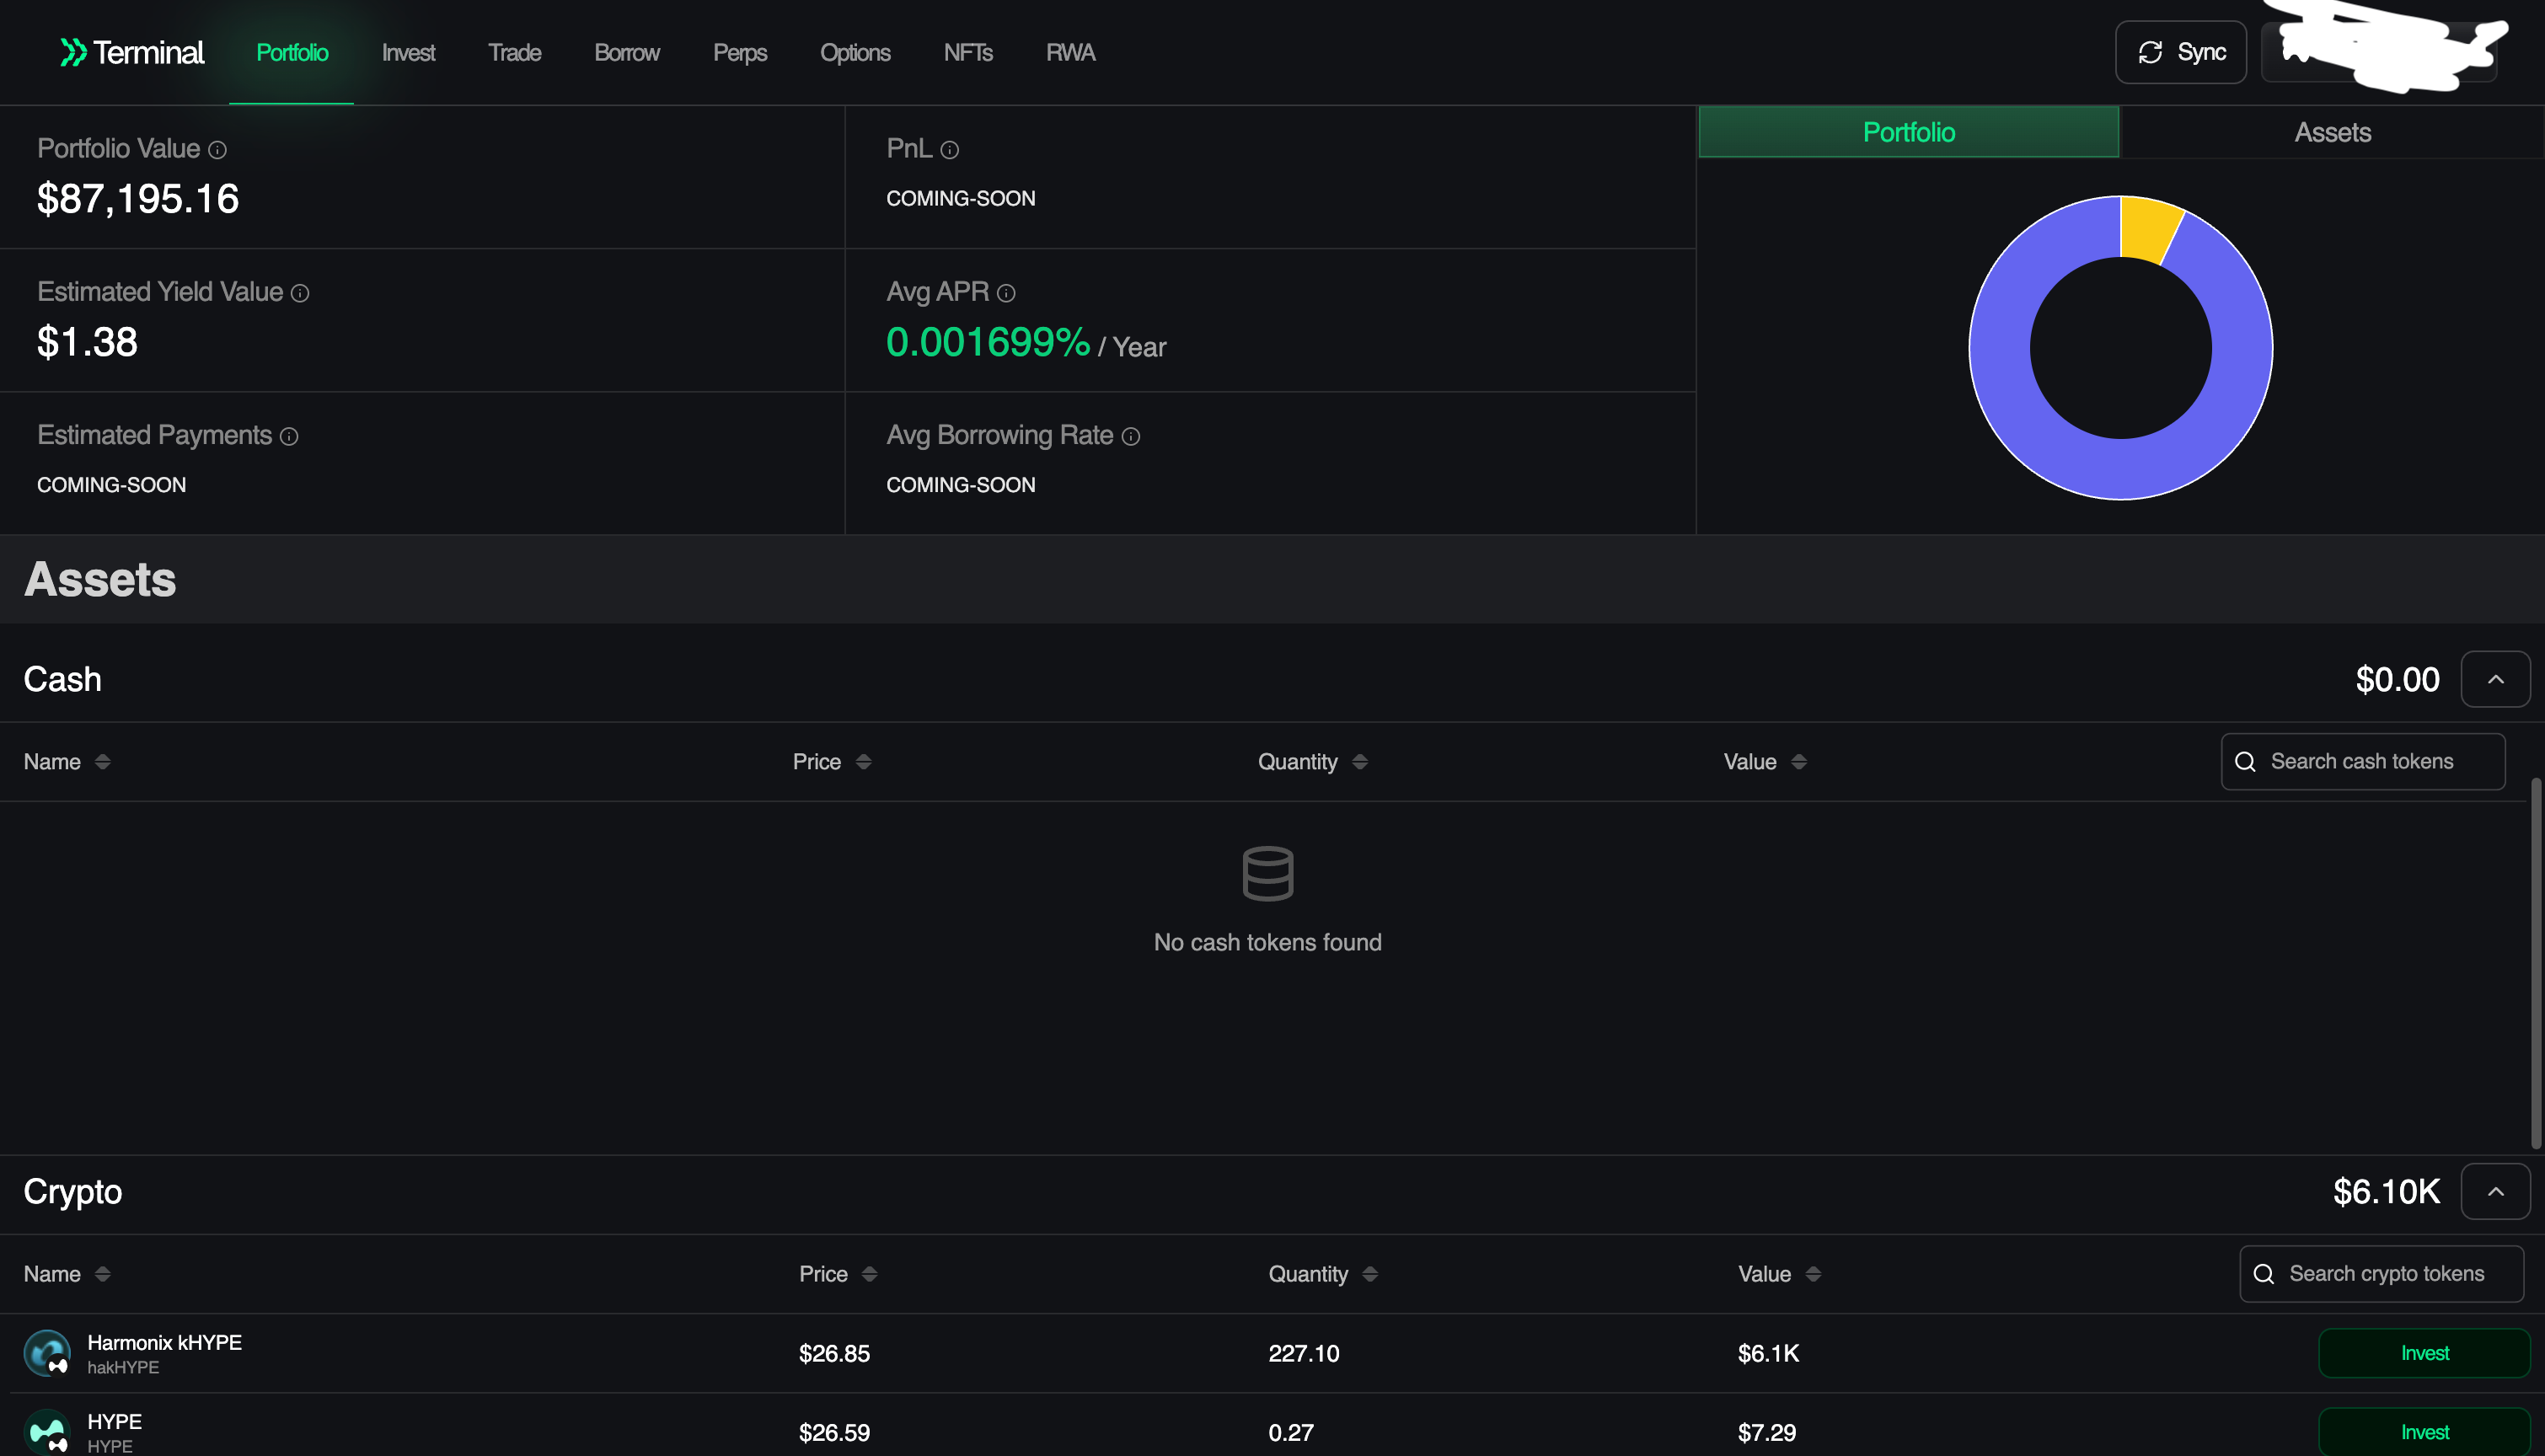Click yellow segment of donut chart
This screenshot has width=2545, height=1456.
tap(2148, 227)
